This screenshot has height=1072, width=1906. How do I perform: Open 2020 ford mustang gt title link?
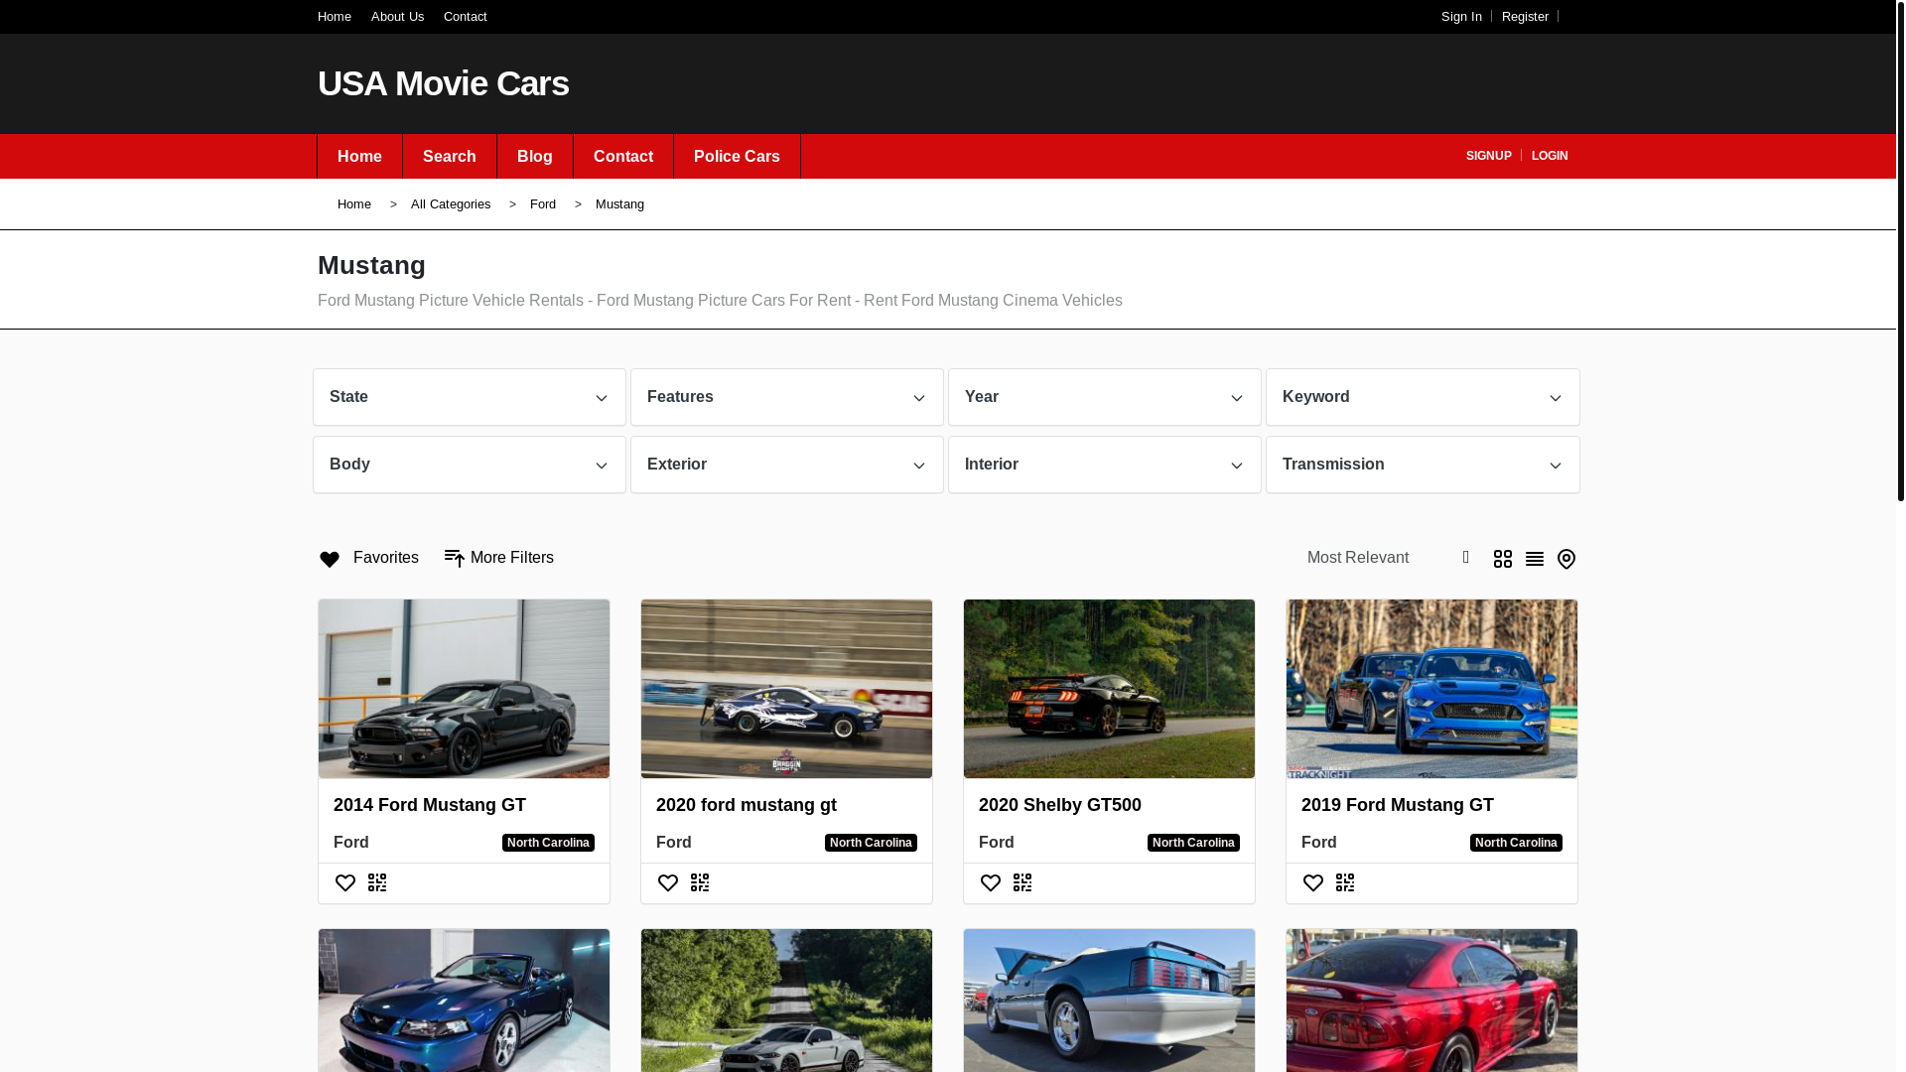point(747,805)
